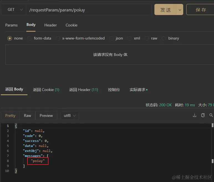
Task: Open the Cookie request tab
Action: [x=72, y=25]
